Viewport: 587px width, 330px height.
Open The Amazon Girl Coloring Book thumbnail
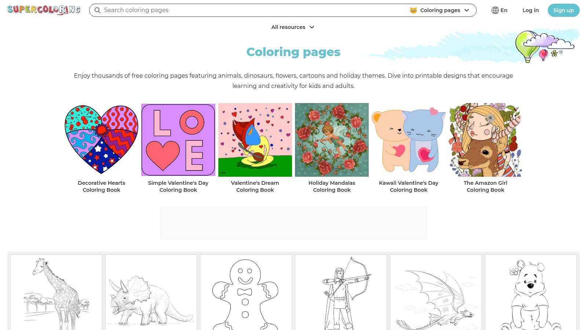coord(485,140)
